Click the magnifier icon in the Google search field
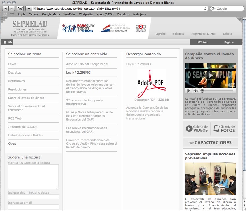Viewport: 246px width, 211px height. coord(213,8)
